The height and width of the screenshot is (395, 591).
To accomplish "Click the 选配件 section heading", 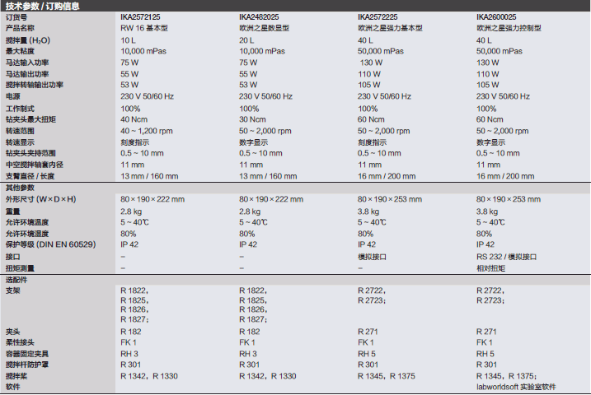I will [x=16, y=280].
